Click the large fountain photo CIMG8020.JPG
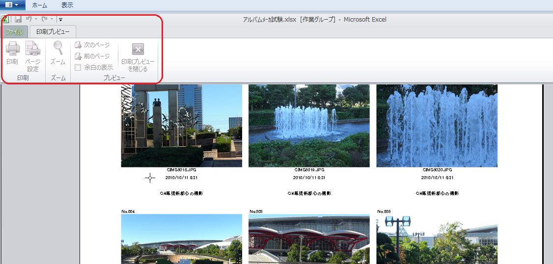553x264 pixels. point(437,126)
